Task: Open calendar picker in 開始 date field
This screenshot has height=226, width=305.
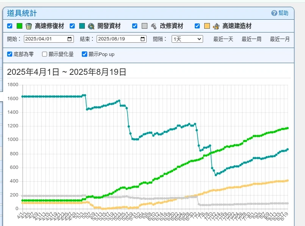Action: (x=70, y=39)
